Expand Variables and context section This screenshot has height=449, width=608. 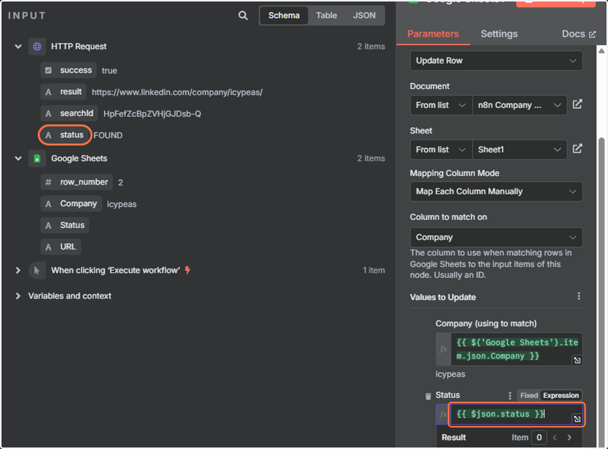pyautogui.click(x=18, y=296)
